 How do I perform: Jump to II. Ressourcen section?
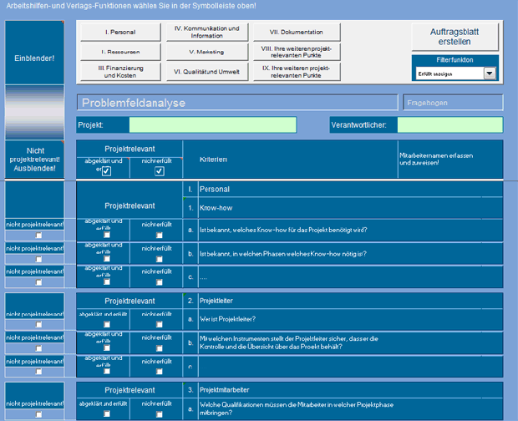[119, 52]
